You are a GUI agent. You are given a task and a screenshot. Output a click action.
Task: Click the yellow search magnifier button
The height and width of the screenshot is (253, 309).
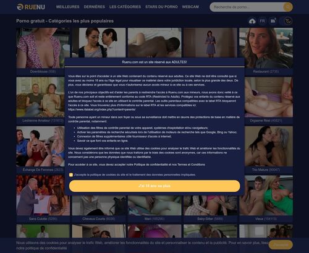(x=288, y=7)
